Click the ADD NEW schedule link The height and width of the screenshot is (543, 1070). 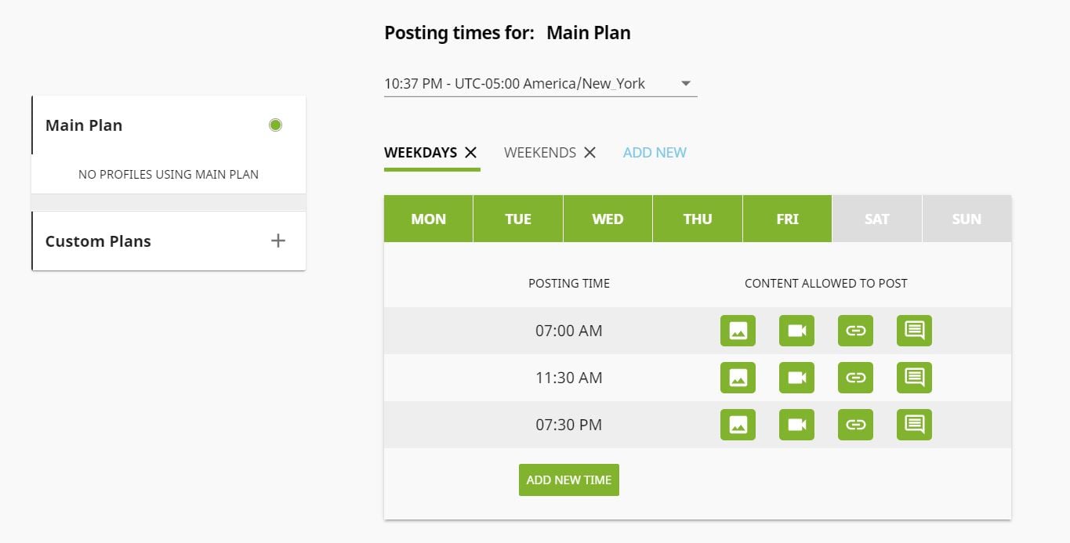click(x=655, y=153)
